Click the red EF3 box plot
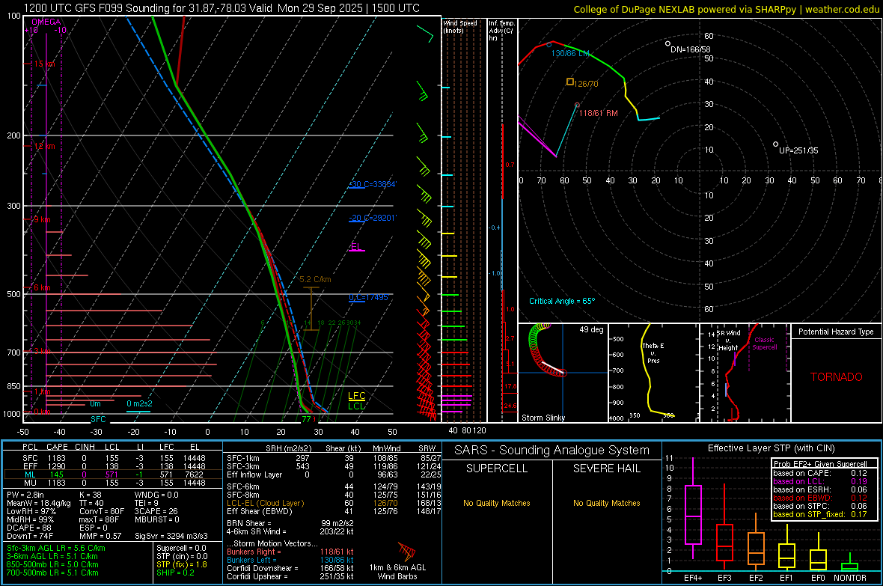Image resolution: width=883 pixels, height=586 pixels. 724,528
